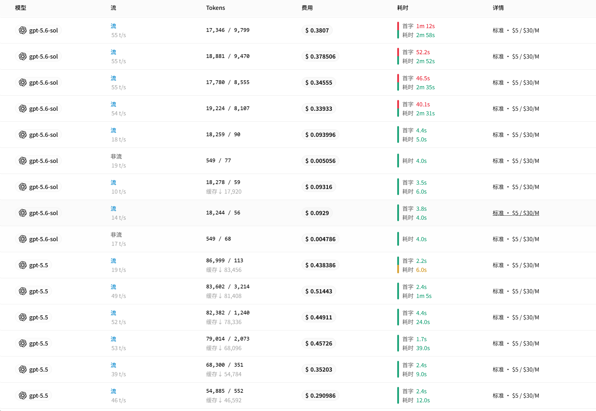Click the $ 0.093996 cost badge
This screenshot has height=411, width=596.
(x=320, y=135)
